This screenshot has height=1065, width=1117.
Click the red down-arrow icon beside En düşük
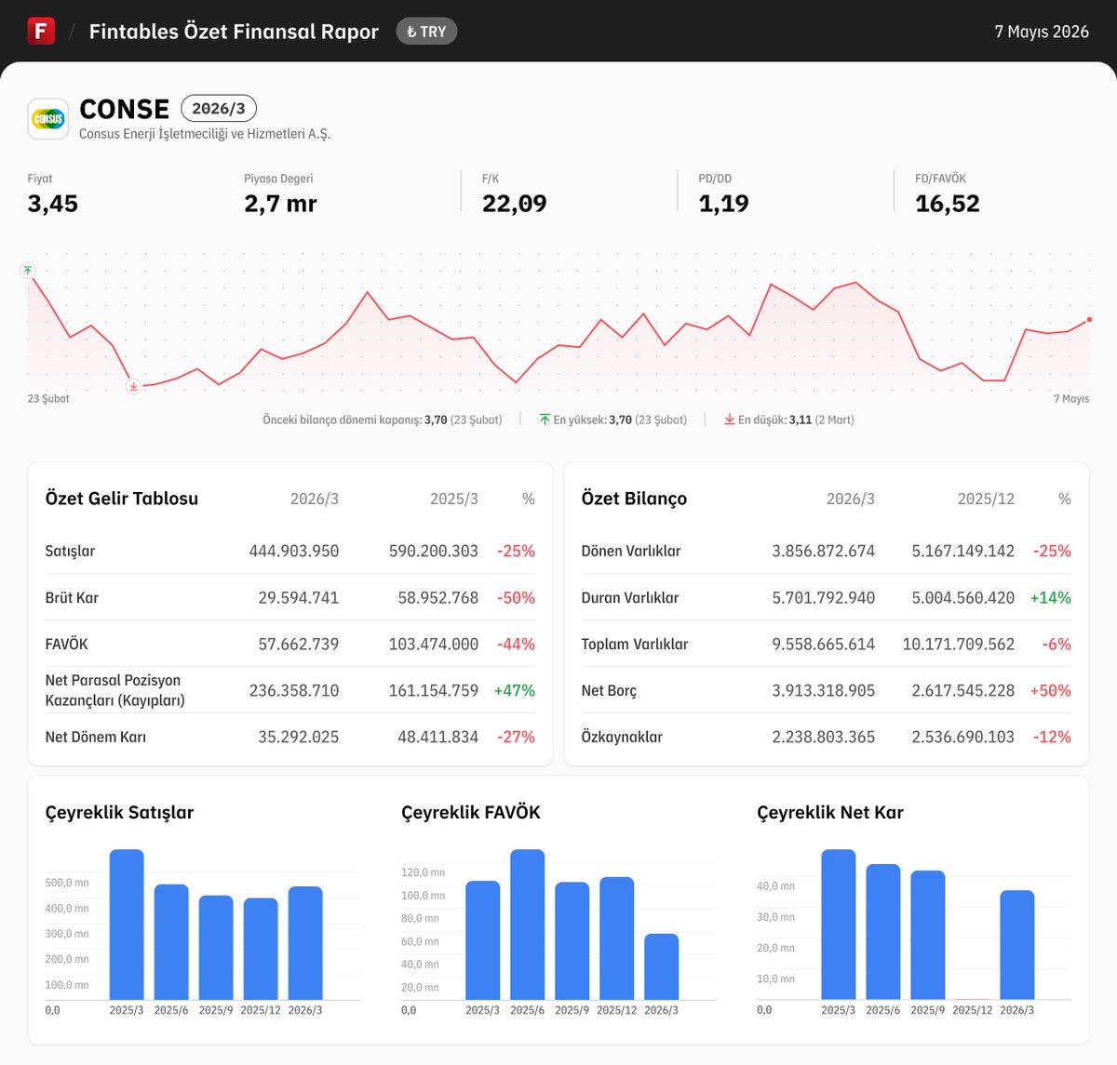pos(730,420)
